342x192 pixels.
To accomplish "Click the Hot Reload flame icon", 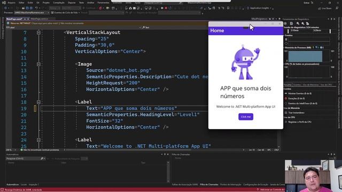I will (x=100, y=8).
